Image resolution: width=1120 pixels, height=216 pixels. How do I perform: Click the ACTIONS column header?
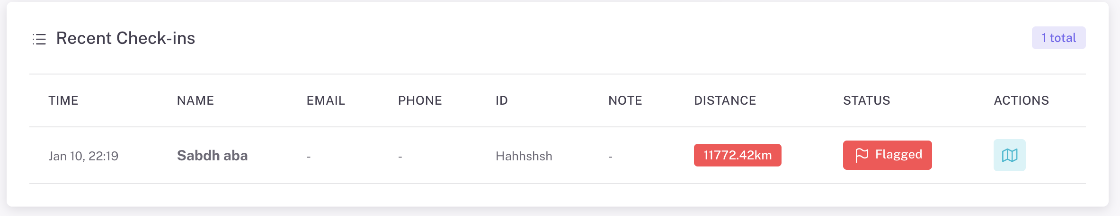(x=1021, y=100)
